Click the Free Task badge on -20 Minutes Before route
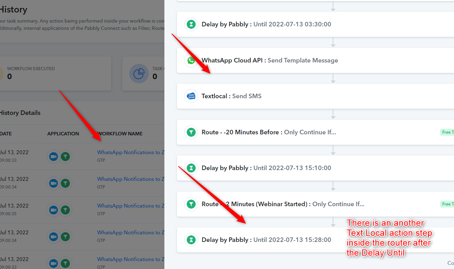454x269 pixels. [447, 132]
